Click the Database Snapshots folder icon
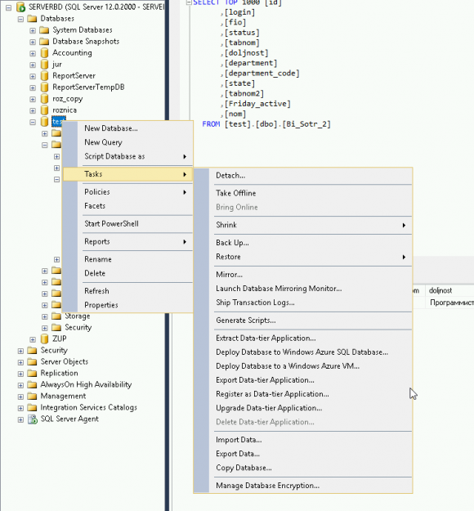 click(44, 42)
